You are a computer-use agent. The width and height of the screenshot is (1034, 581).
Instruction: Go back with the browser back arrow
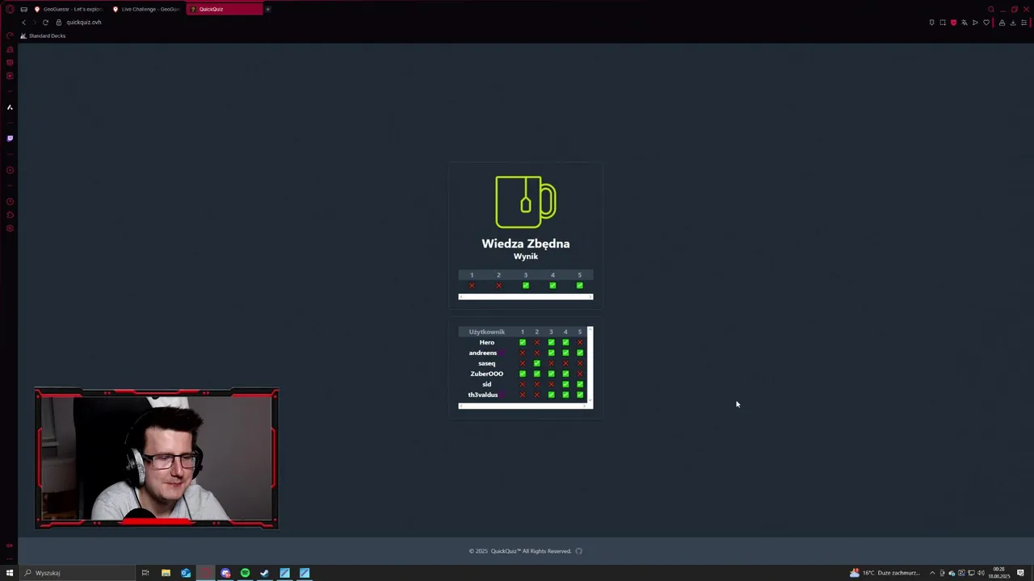(23, 22)
